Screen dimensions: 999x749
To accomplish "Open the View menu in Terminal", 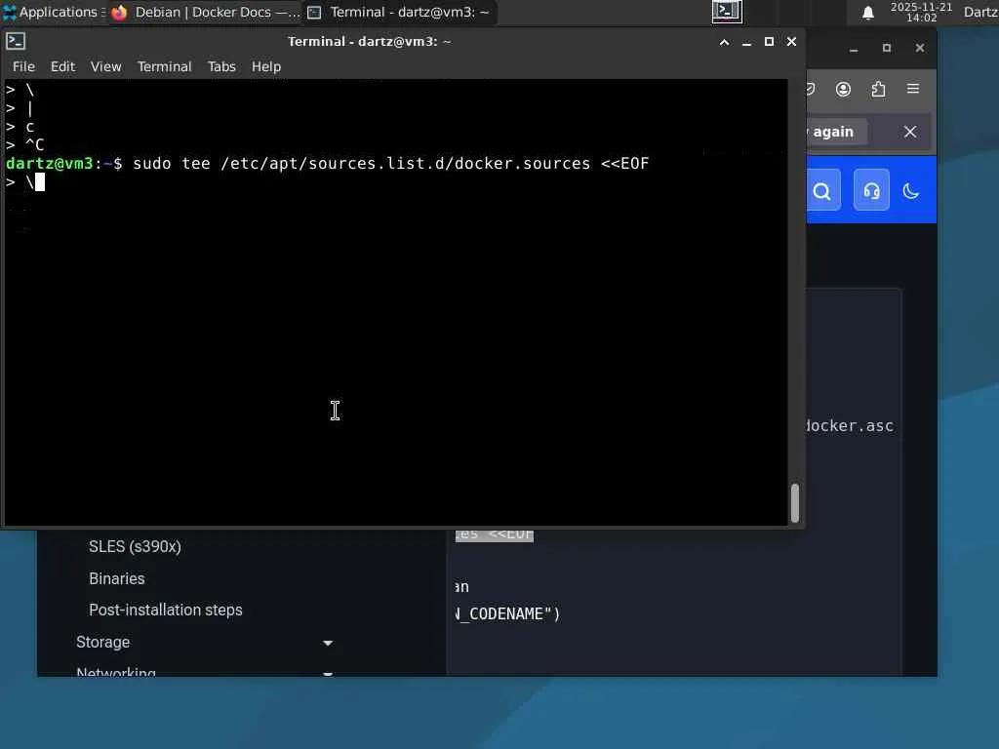I will pyautogui.click(x=105, y=66).
